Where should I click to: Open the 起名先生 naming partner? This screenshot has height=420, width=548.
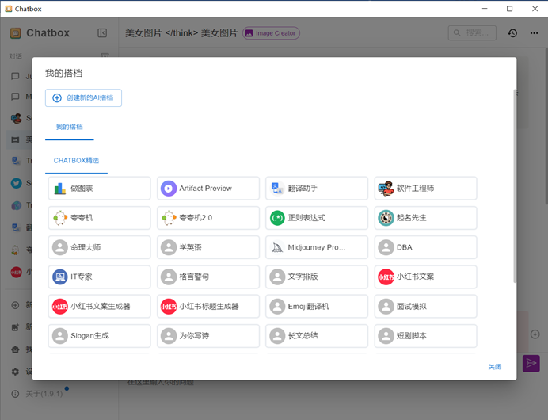(x=425, y=217)
